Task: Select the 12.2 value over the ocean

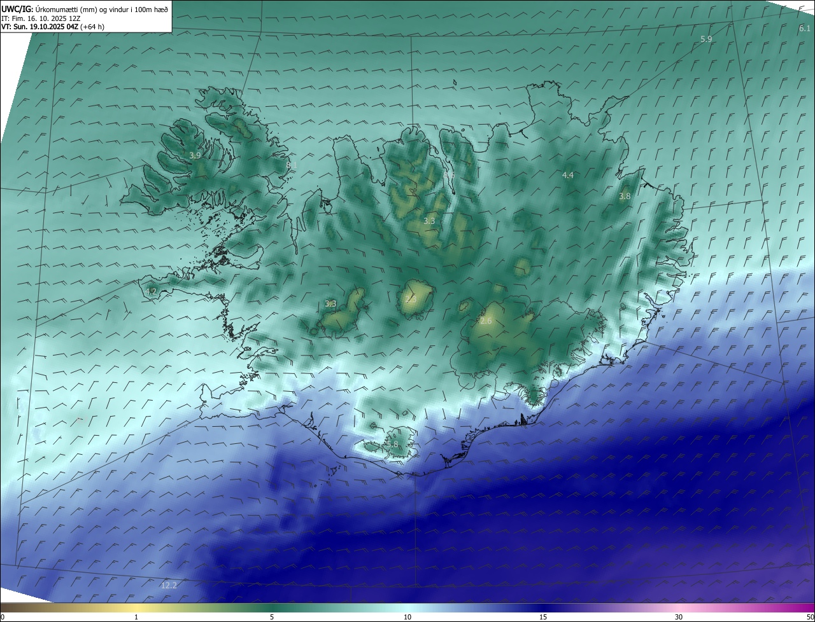Action: pos(169,585)
